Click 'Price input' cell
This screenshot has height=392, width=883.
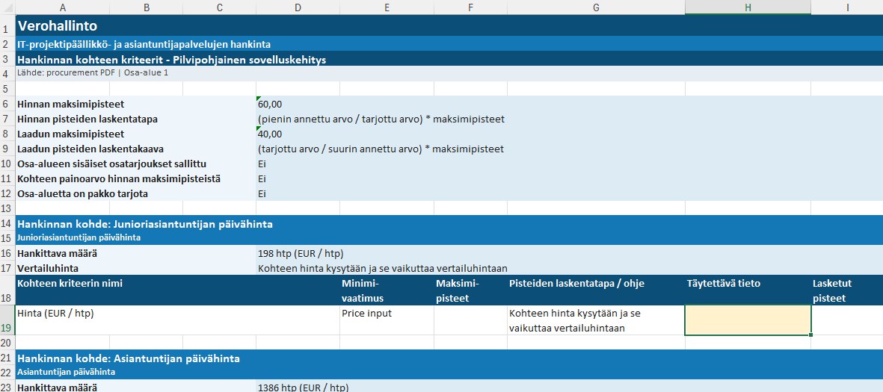[387, 320]
